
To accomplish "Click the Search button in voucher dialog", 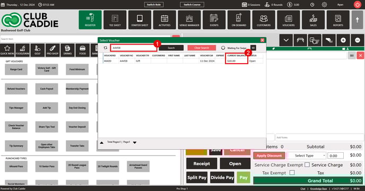I will [171, 48].
